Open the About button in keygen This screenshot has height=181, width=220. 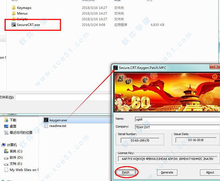pyautogui.click(x=210, y=172)
